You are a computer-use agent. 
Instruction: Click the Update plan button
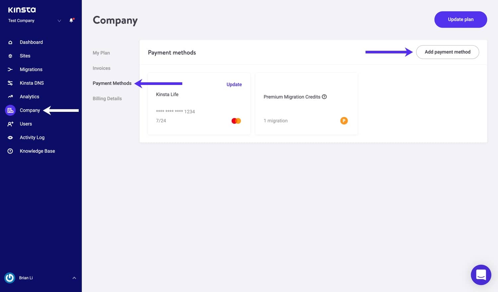click(x=460, y=20)
